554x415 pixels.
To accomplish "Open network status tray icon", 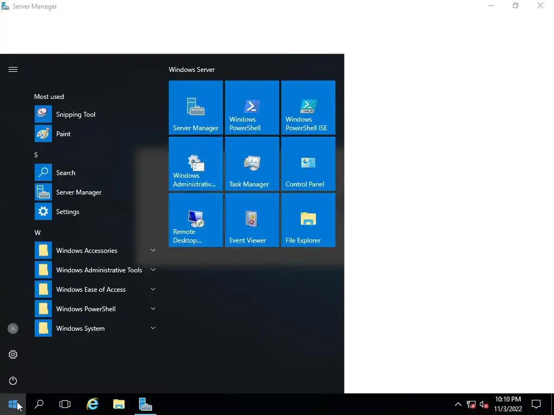I will (x=471, y=404).
